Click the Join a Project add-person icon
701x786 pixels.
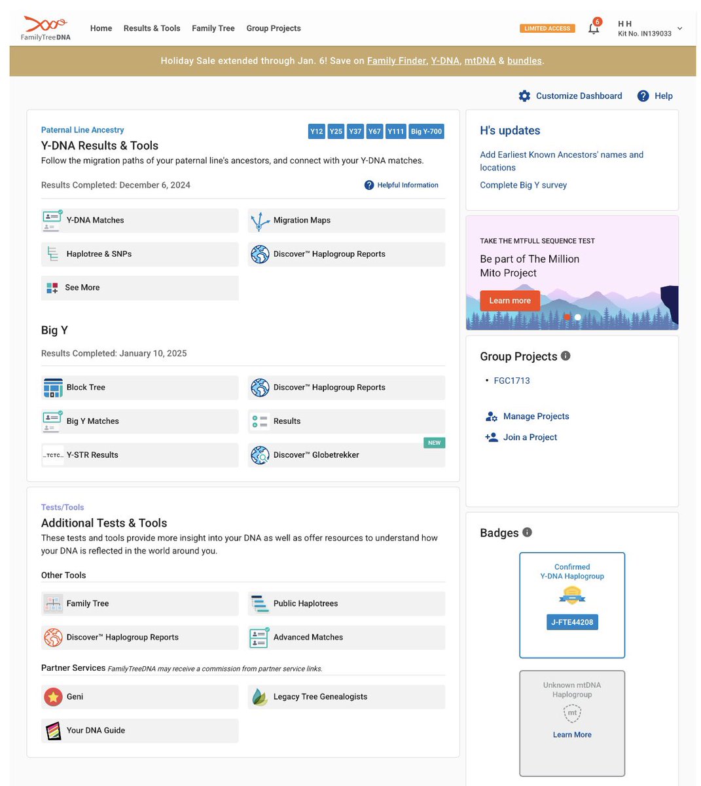tap(492, 438)
